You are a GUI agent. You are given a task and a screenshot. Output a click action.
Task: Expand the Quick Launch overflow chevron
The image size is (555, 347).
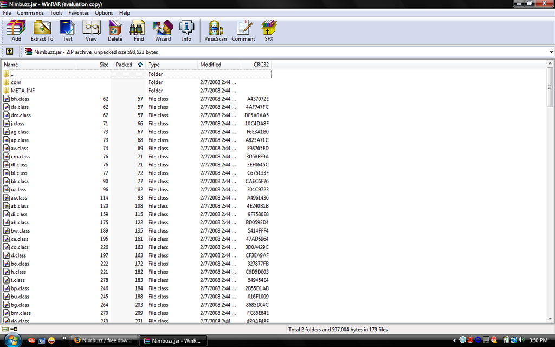point(64,338)
